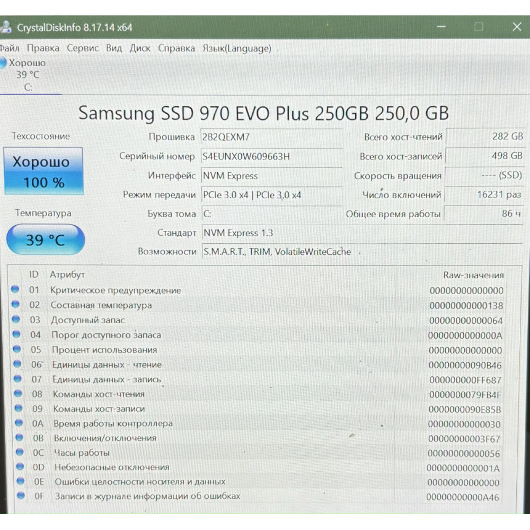The image size is (530, 530).
Task: Minimize the CrystalDiskInfo window
Action: [441, 27]
